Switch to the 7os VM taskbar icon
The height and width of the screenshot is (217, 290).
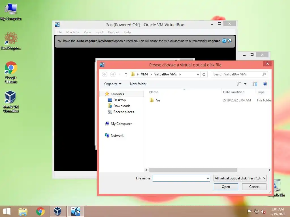point(76,211)
